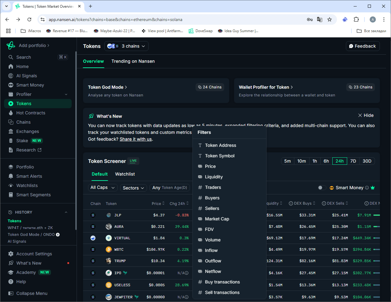Image resolution: width=391 pixels, height=302 pixels.
Task: Click Feedback button
Action: (363, 46)
